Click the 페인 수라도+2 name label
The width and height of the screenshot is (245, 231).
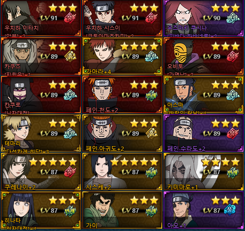(x=186, y=149)
